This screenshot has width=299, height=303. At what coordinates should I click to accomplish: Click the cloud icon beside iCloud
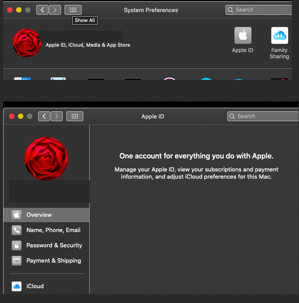17,286
